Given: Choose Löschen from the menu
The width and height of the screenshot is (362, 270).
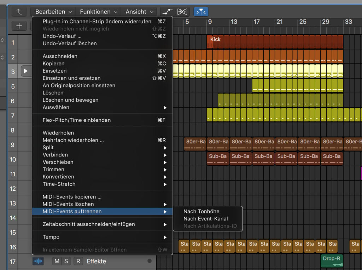Looking at the screenshot, I should pyautogui.click(x=102, y=93).
